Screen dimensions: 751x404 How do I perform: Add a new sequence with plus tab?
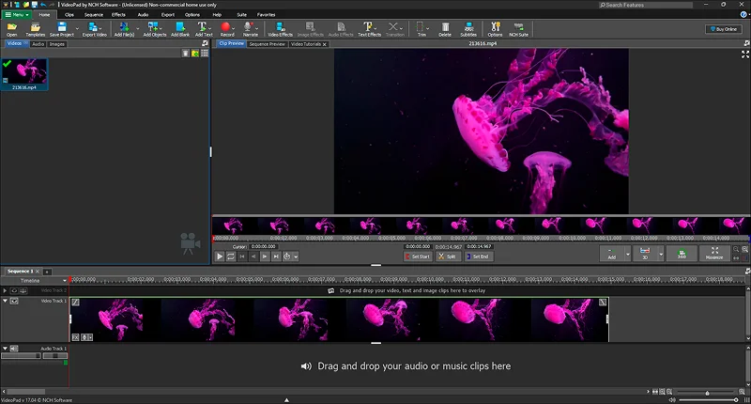click(47, 272)
